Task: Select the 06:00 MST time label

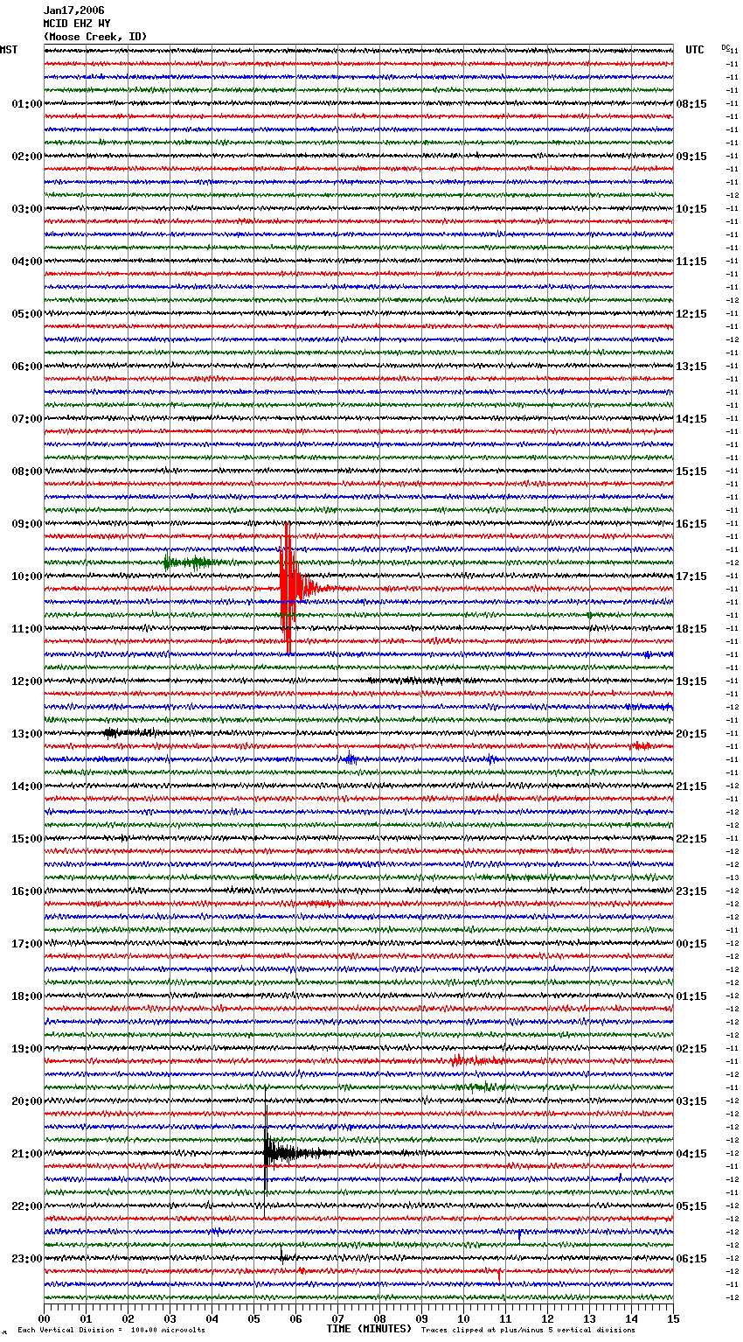Action: pyautogui.click(x=26, y=367)
